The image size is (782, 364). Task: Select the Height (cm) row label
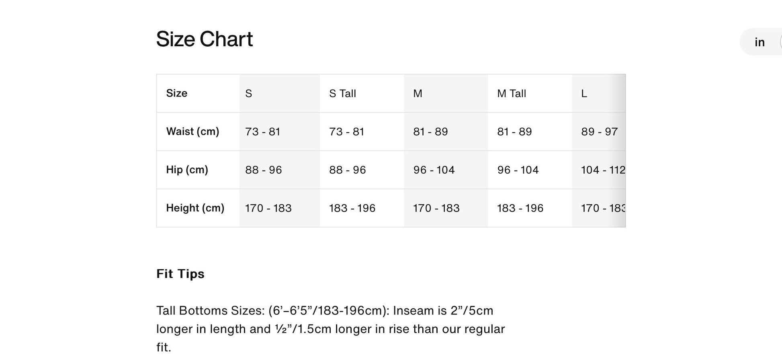point(195,208)
